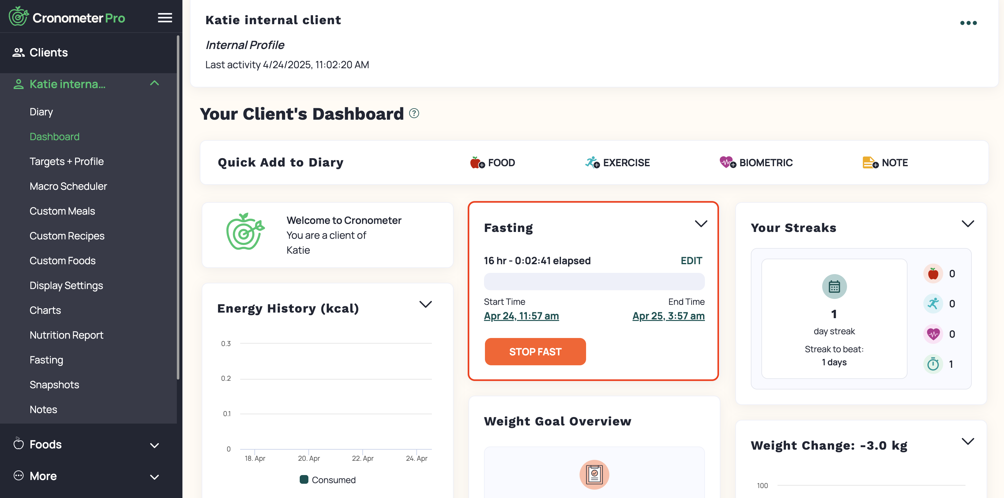Go to Custom Meals
The image size is (1004, 498).
point(62,211)
